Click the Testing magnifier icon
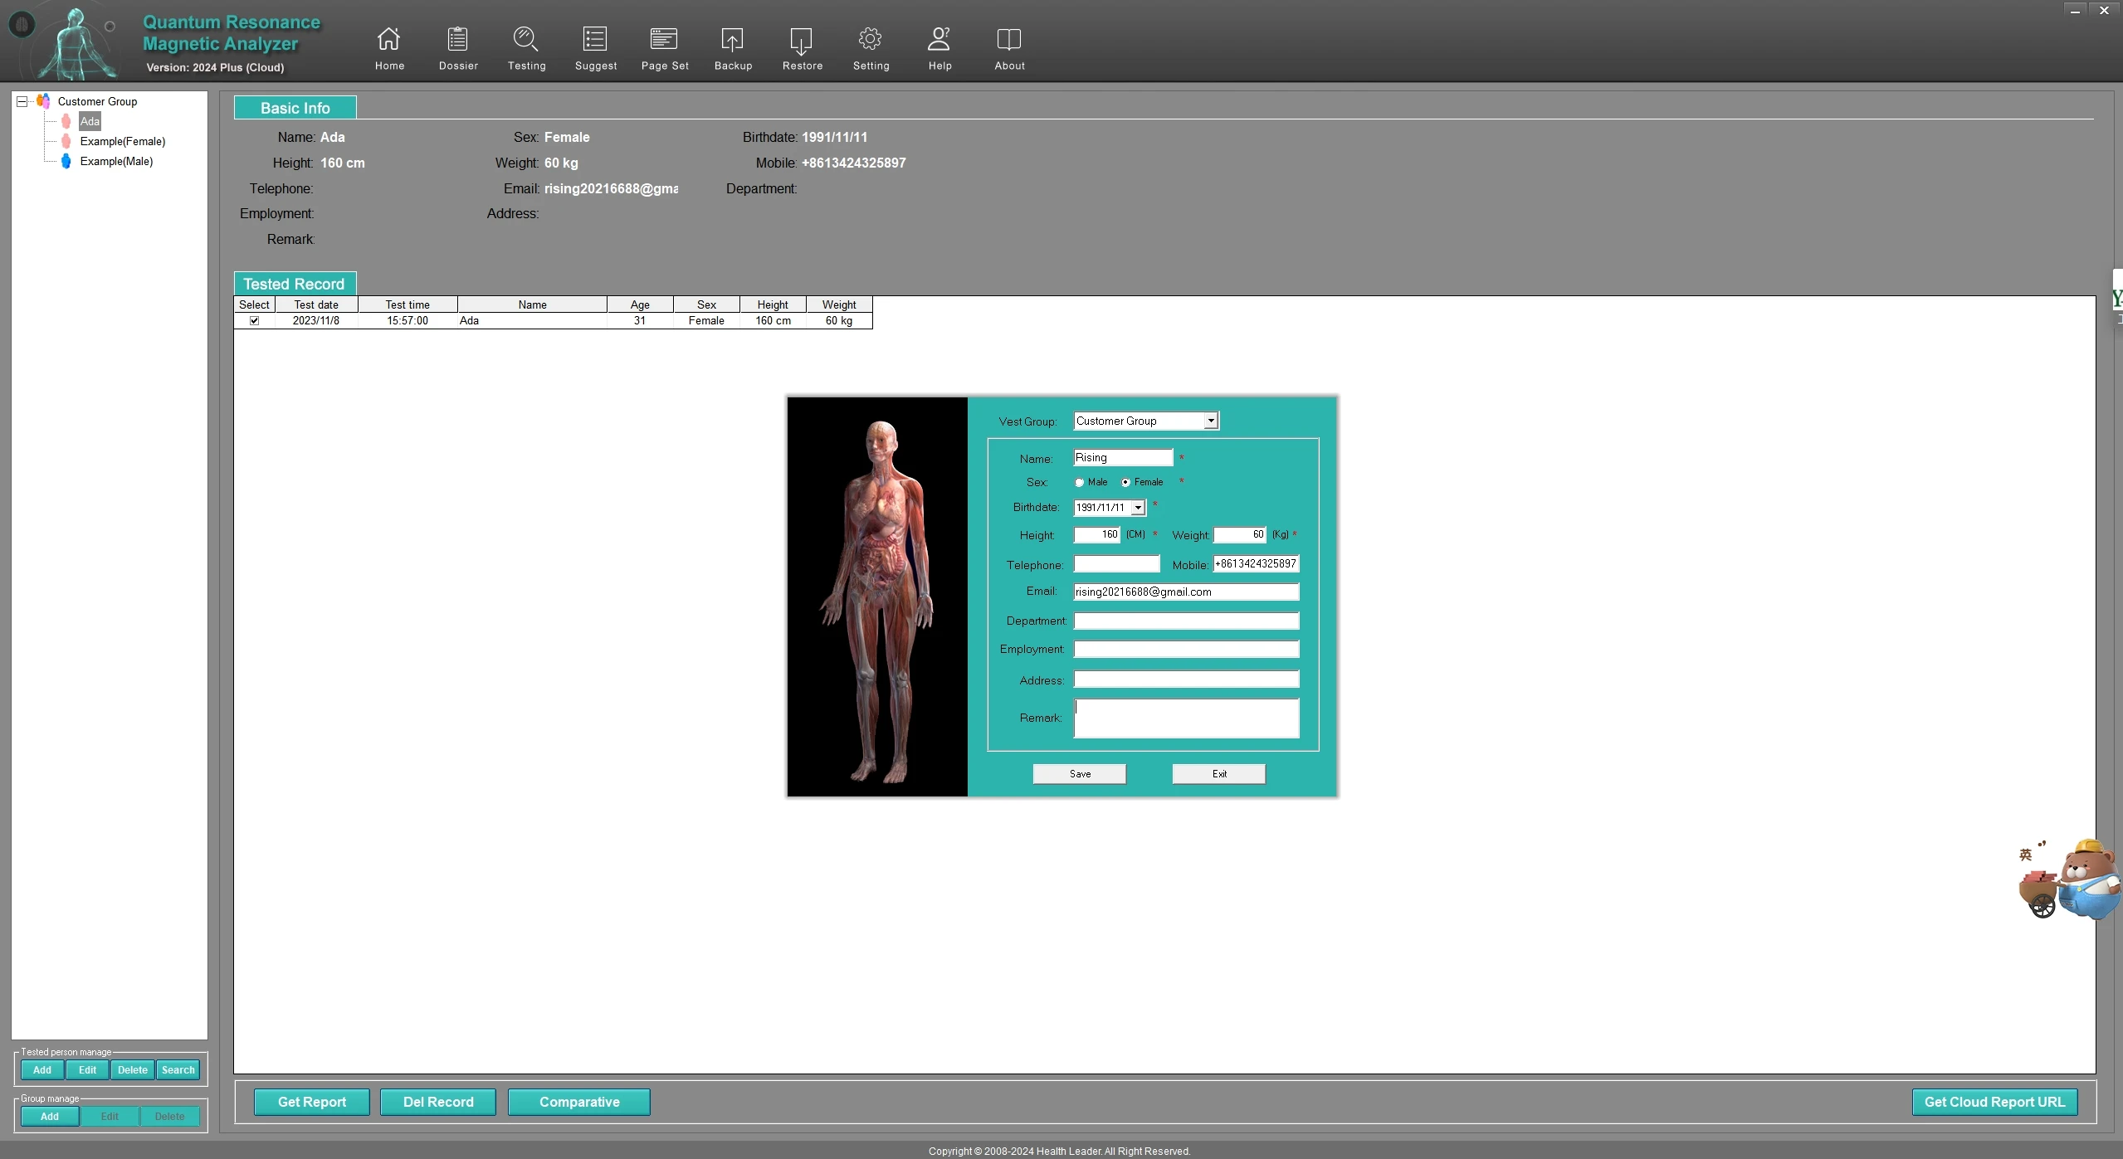 click(526, 39)
